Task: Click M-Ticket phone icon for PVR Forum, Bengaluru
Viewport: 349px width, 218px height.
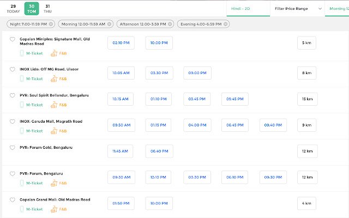Action: 22,183
